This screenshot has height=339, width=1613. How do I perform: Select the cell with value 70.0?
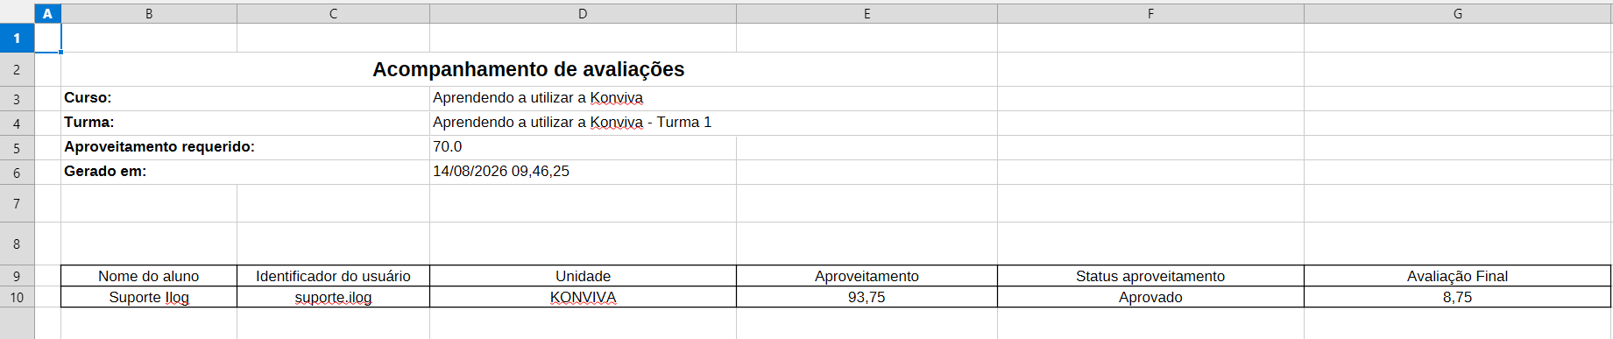tap(583, 147)
